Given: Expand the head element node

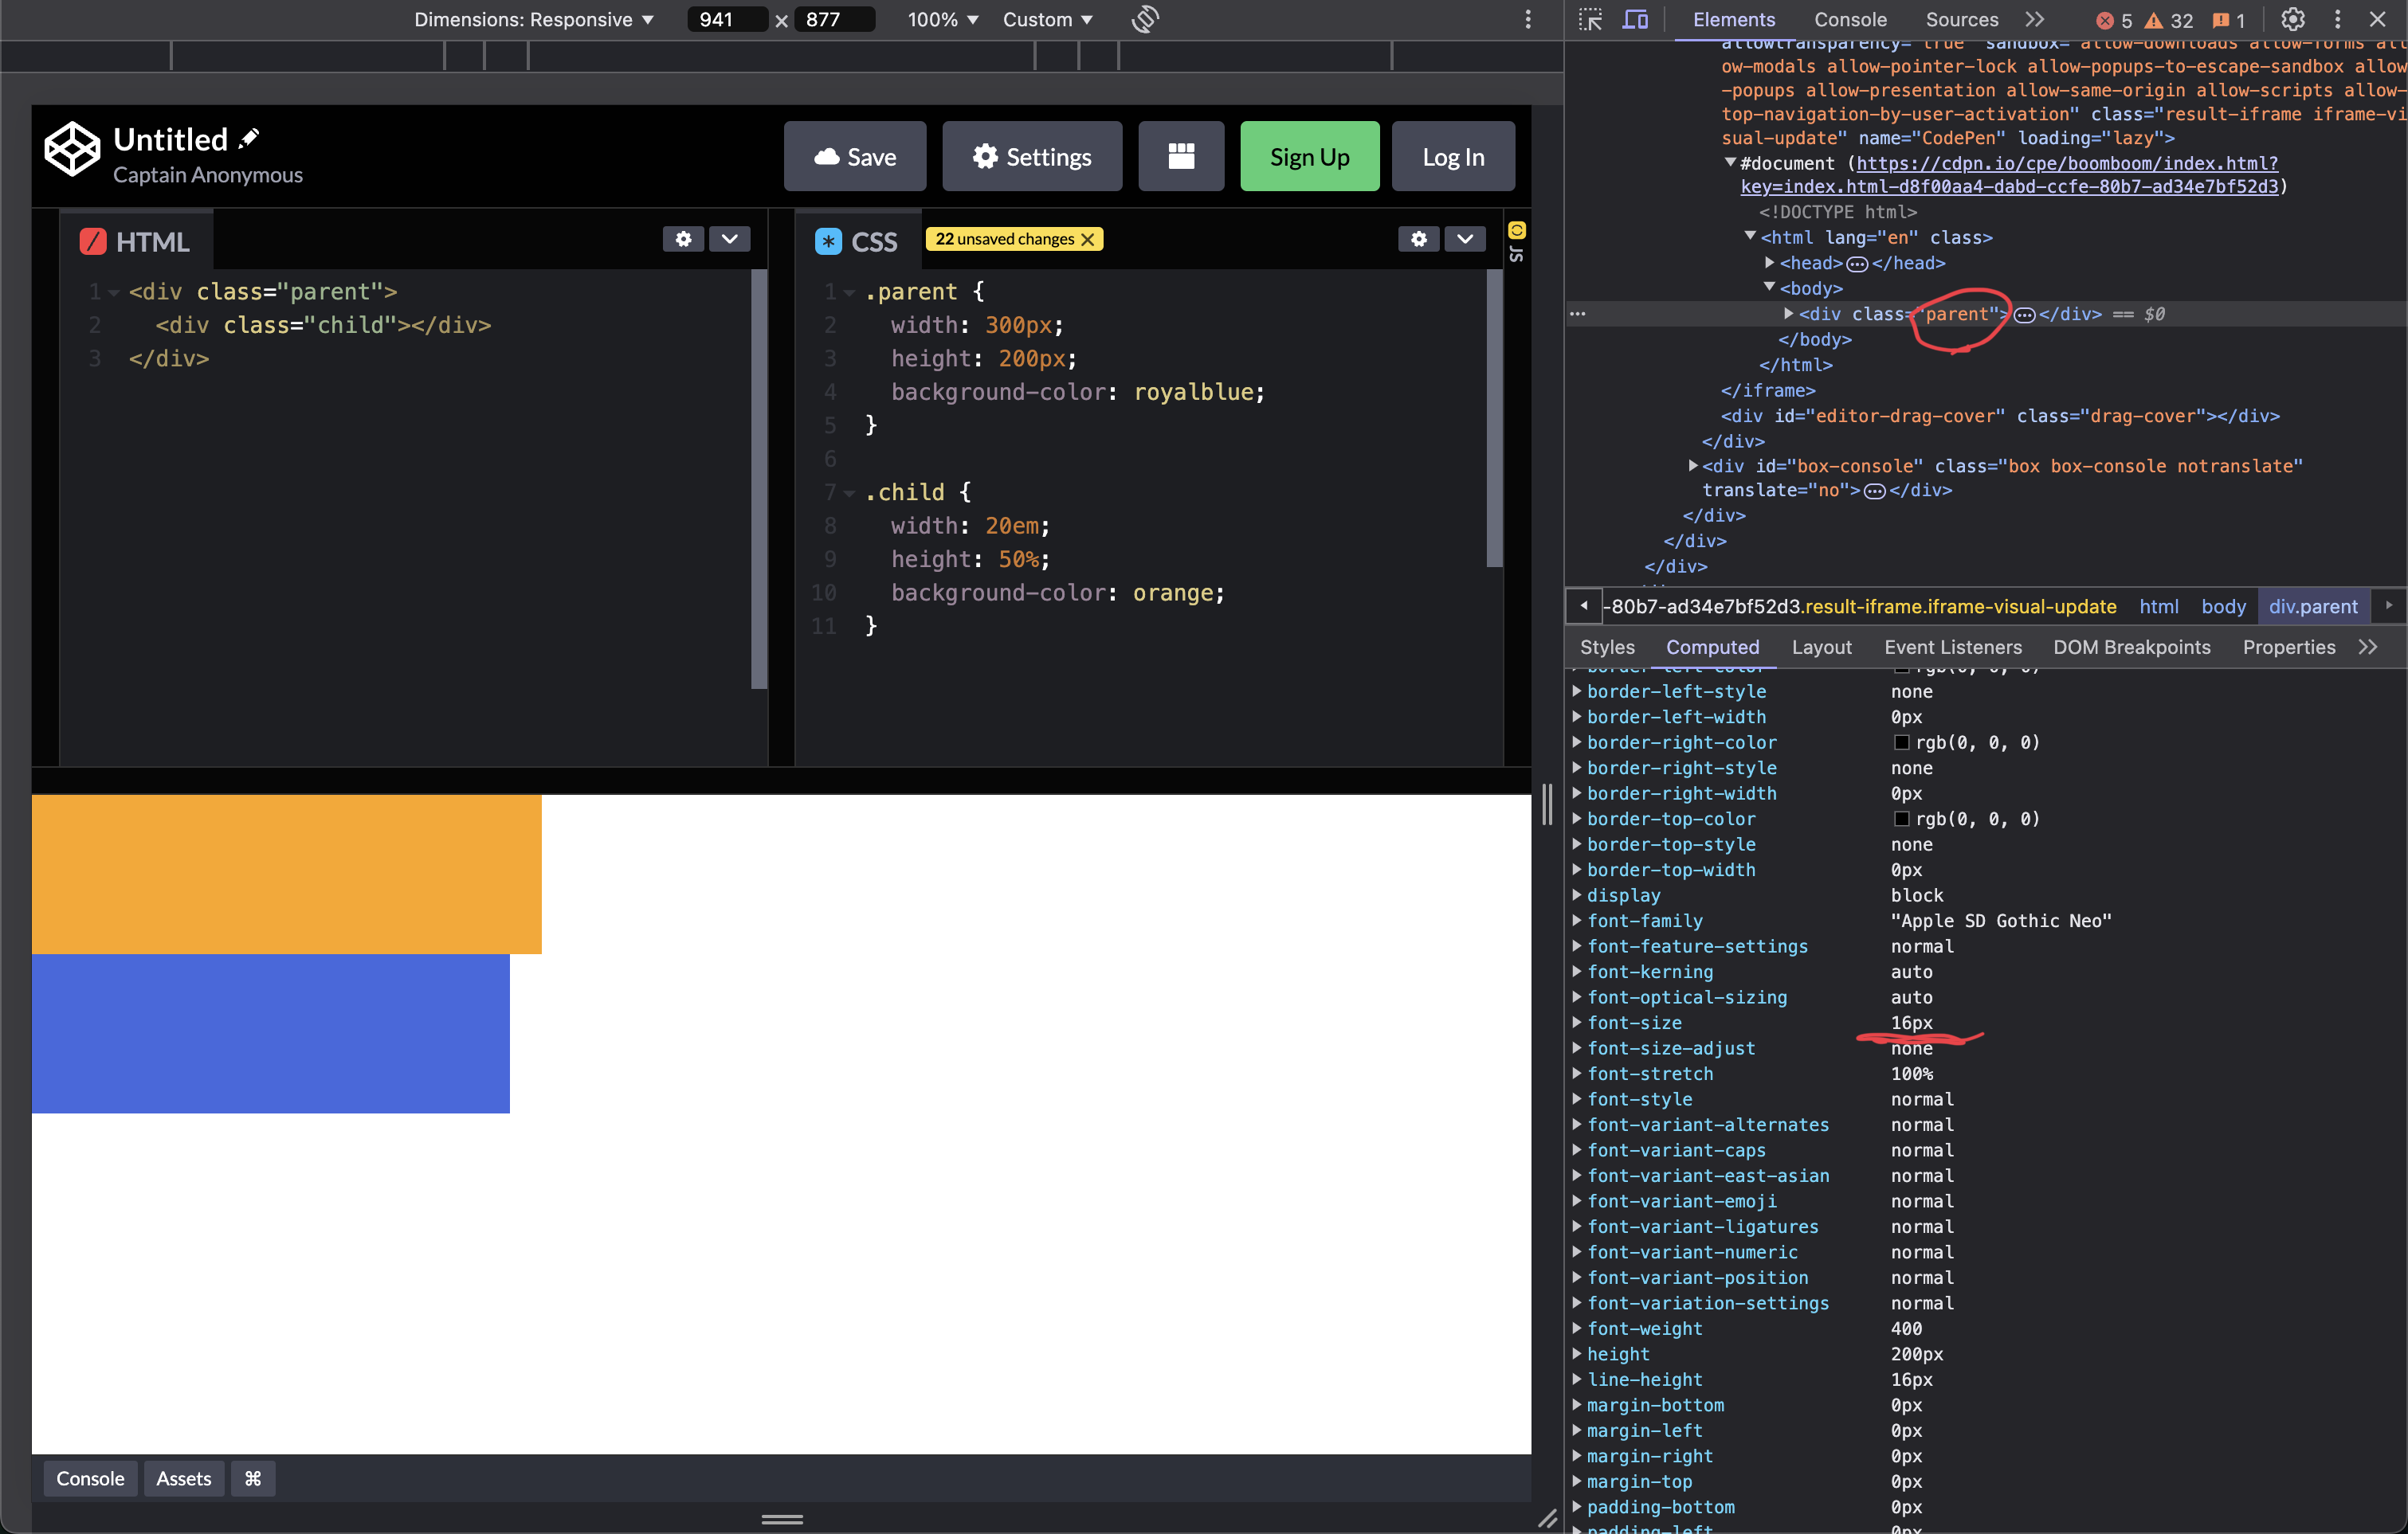Looking at the screenshot, I should point(1769,263).
